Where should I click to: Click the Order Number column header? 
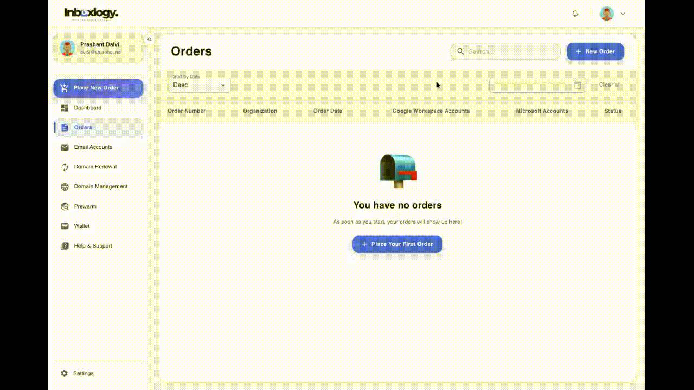tap(187, 110)
